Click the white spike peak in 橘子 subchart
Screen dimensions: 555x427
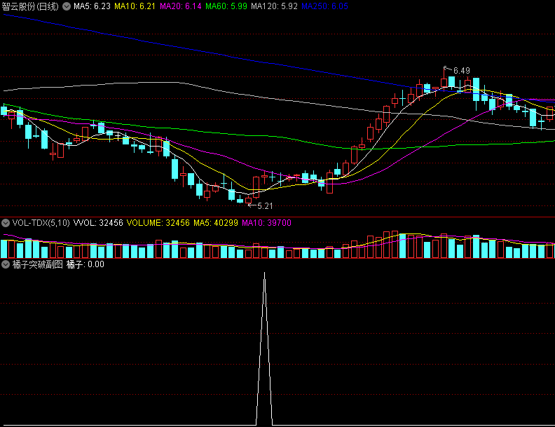tap(264, 273)
